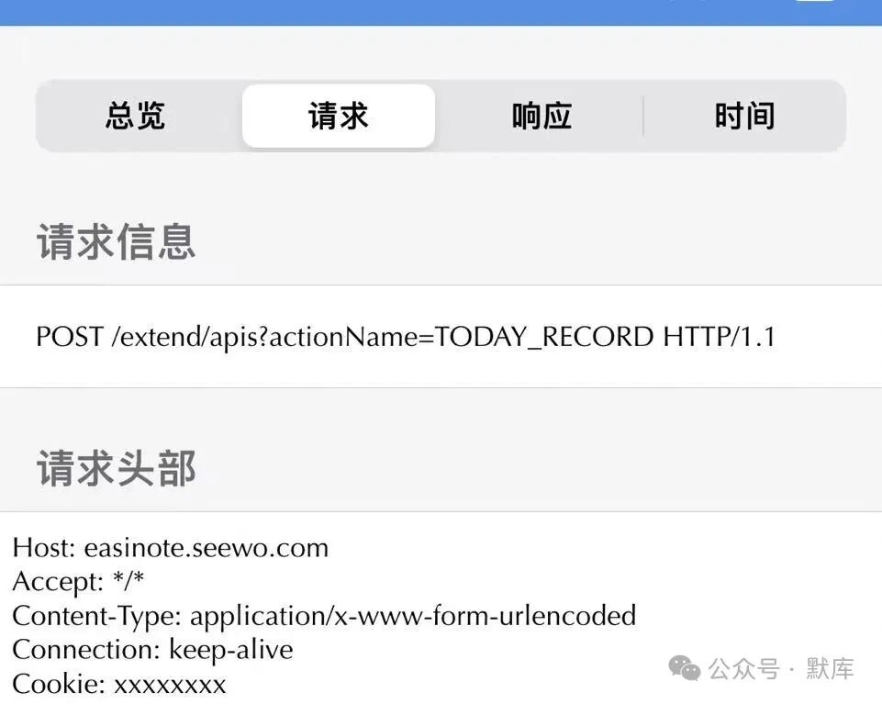This screenshot has height=704, width=882.
Task: Click the TODAY_RECORD action name text
Action: pos(544,337)
